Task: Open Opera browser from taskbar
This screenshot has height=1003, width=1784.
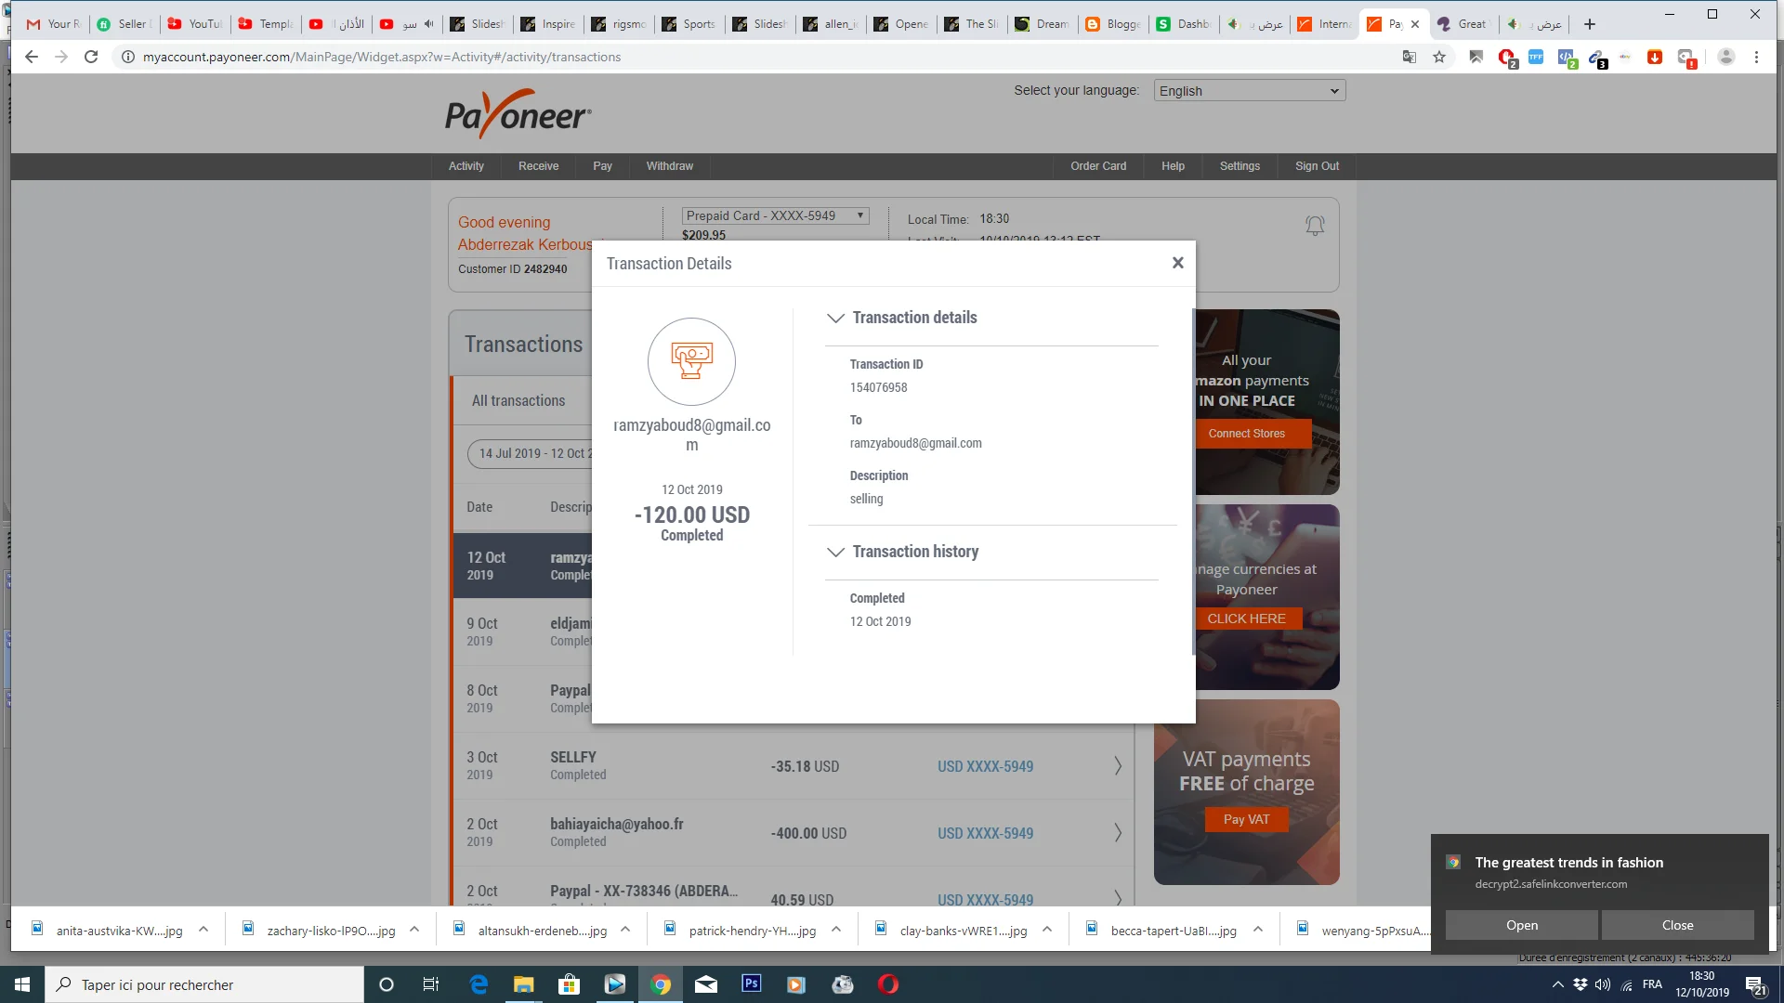Action: 887,983
